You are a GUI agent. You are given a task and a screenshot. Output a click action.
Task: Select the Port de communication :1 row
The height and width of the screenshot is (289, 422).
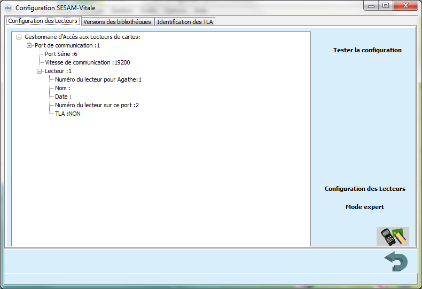pos(67,46)
